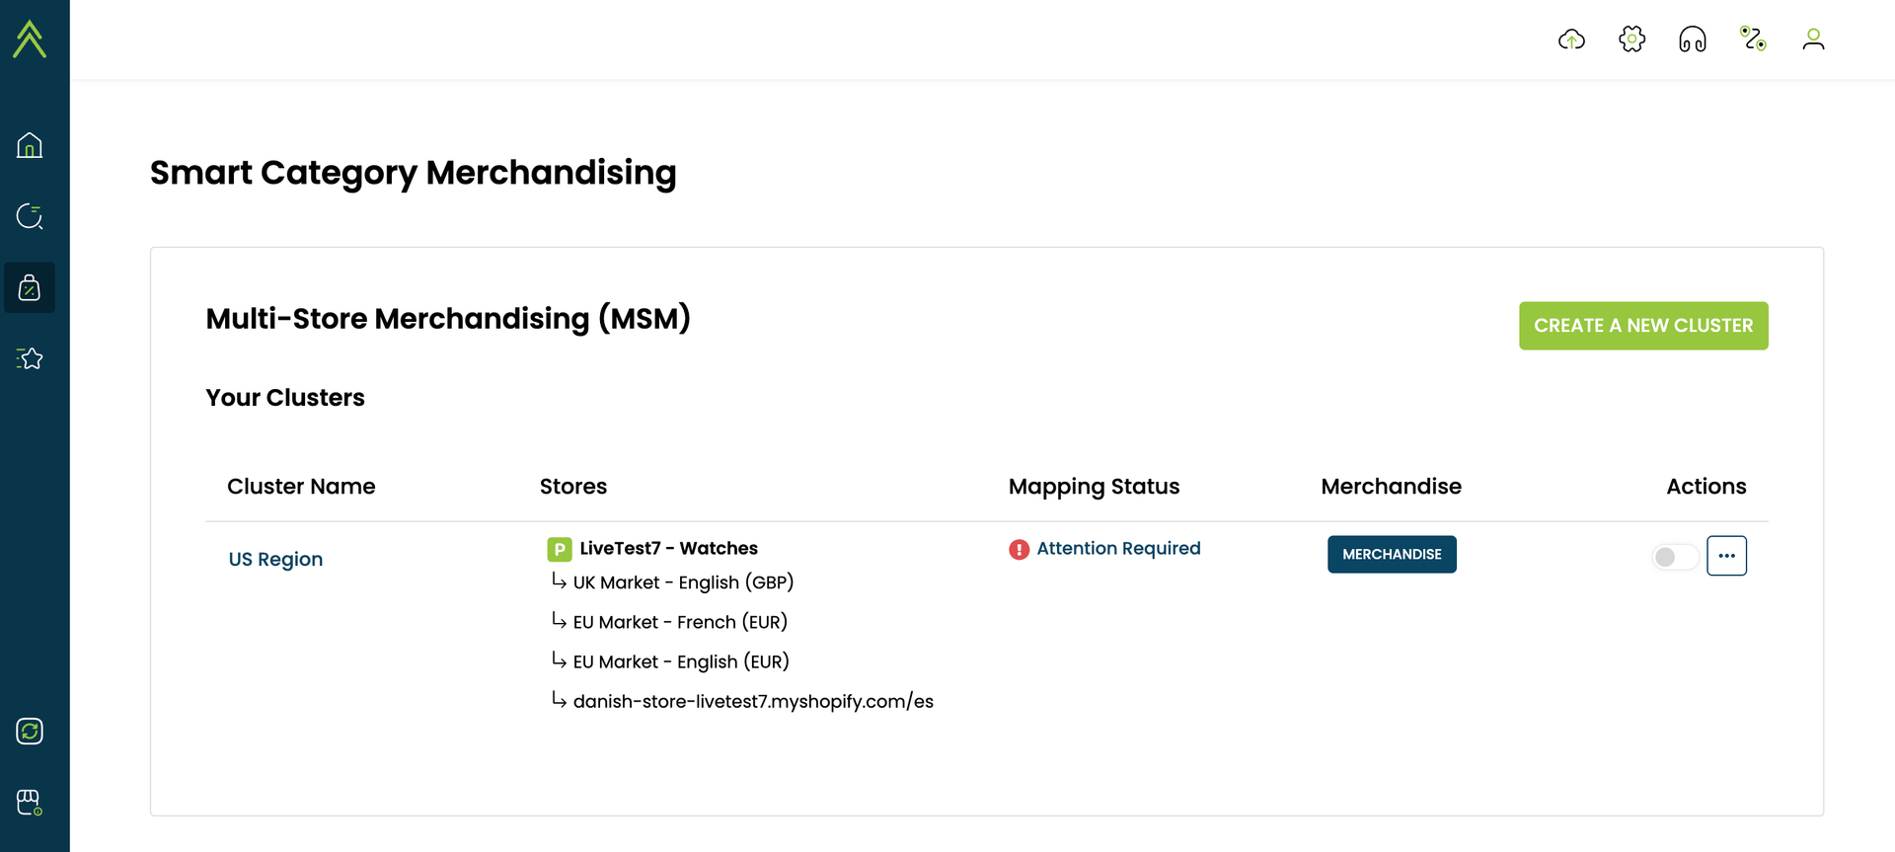Select EU Market - French (EUR) store
Viewport: 1895px width, 852px height.
[680, 622]
